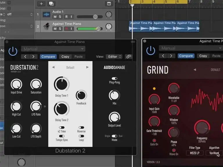223x167 pixels.
Task: Go to previous preset in Dubstation header
Action: coord(25,57)
